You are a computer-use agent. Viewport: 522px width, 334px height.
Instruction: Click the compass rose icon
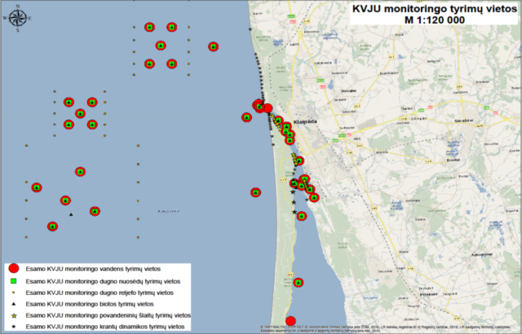[x=17, y=18]
